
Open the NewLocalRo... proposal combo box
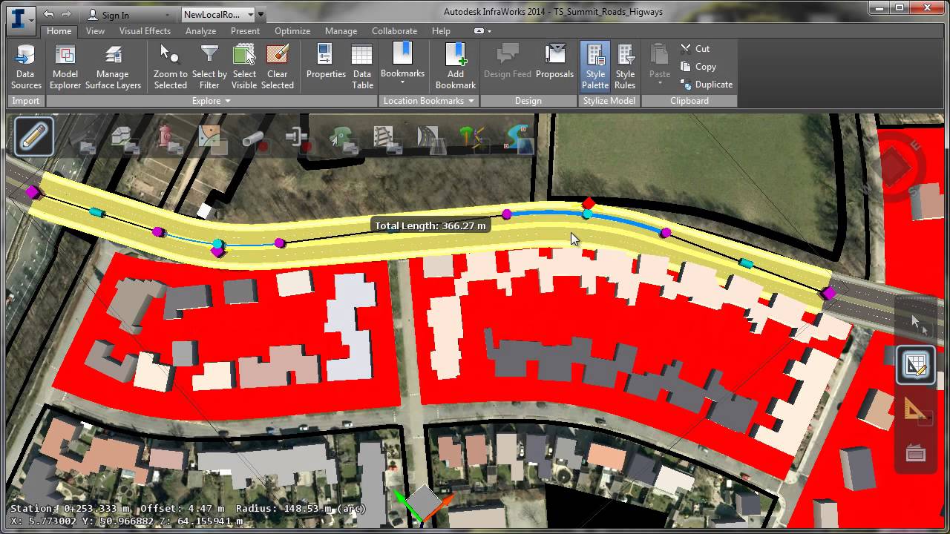tap(218, 14)
